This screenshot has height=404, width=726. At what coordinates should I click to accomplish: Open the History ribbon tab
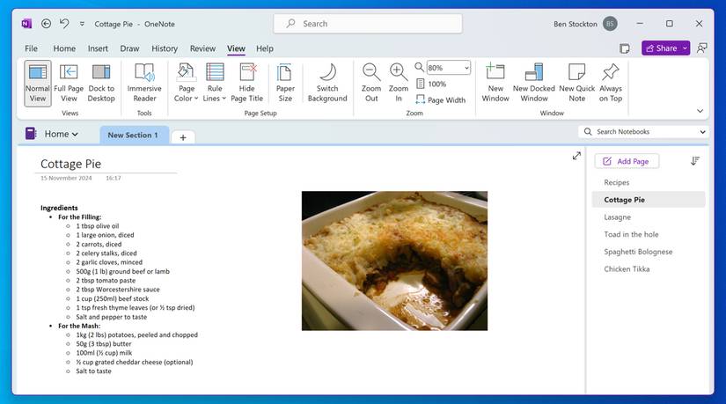coord(165,48)
